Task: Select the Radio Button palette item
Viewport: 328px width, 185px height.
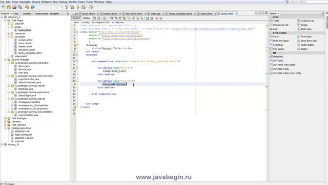Action: click(x=305, y=45)
